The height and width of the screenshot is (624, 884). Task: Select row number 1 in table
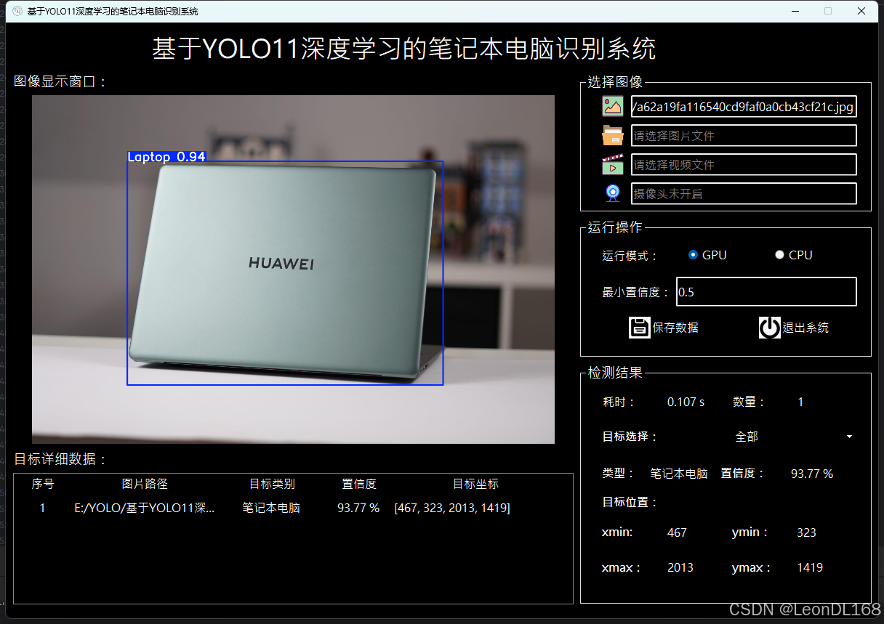coord(42,508)
